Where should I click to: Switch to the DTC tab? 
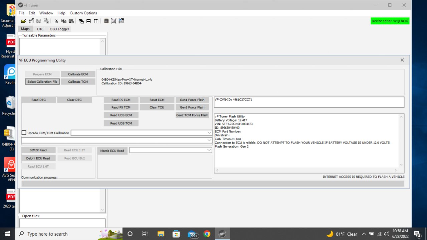(40, 29)
